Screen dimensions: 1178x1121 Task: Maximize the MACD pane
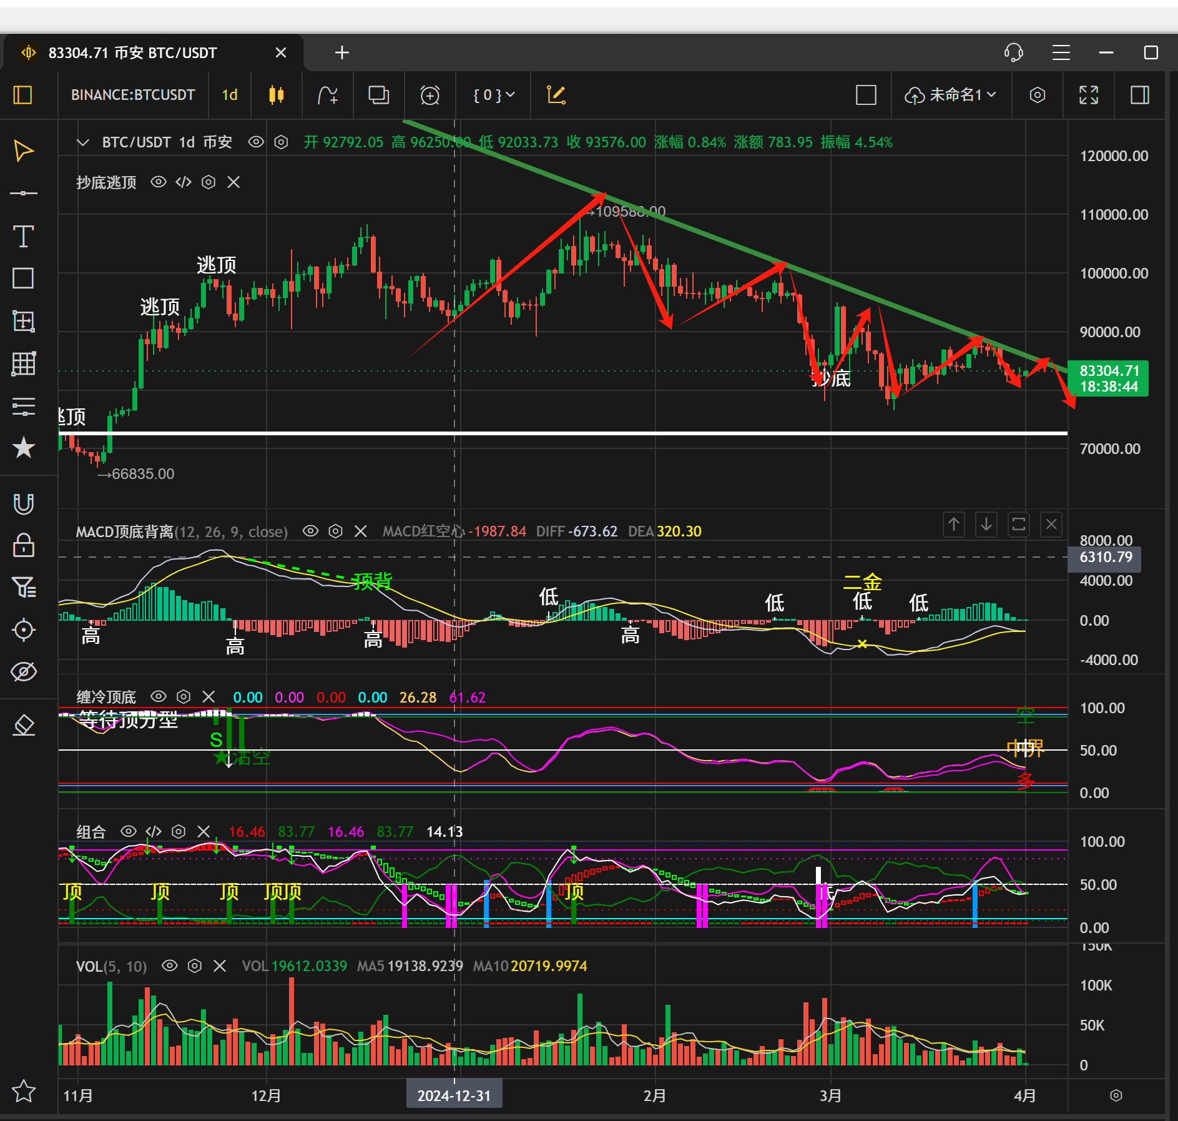tap(1019, 525)
